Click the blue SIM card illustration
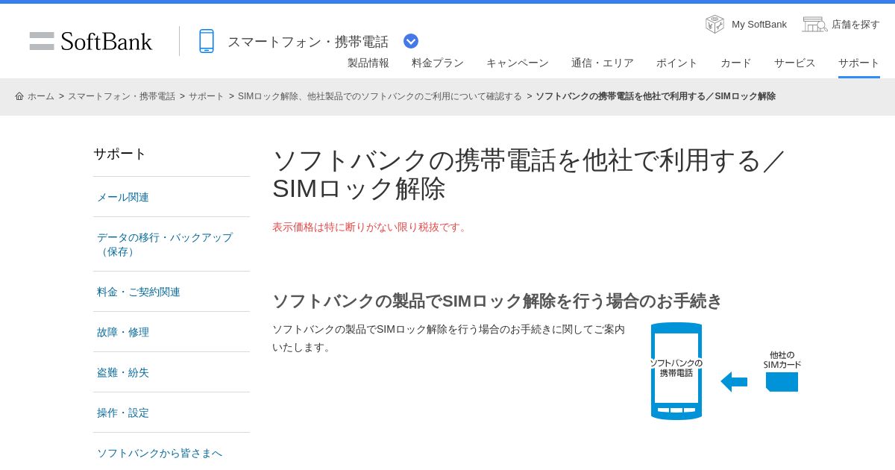 pyautogui.click(x=782, y=381)
